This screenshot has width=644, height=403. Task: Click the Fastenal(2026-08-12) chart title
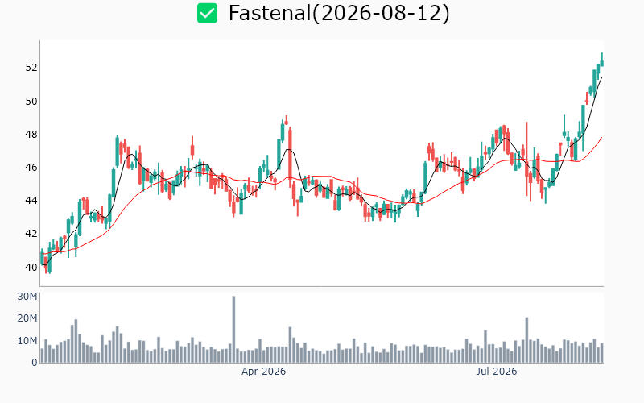click(339, 13)
